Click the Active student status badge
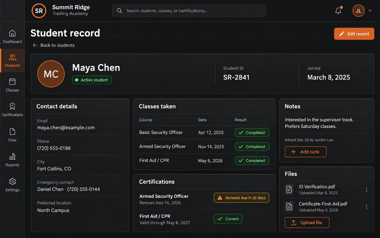The height and width of the screenshot is (238, 380). 92,80
